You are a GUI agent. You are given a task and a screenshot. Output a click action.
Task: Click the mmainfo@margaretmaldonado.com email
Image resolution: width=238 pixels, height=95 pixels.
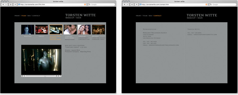pos(164,45)
